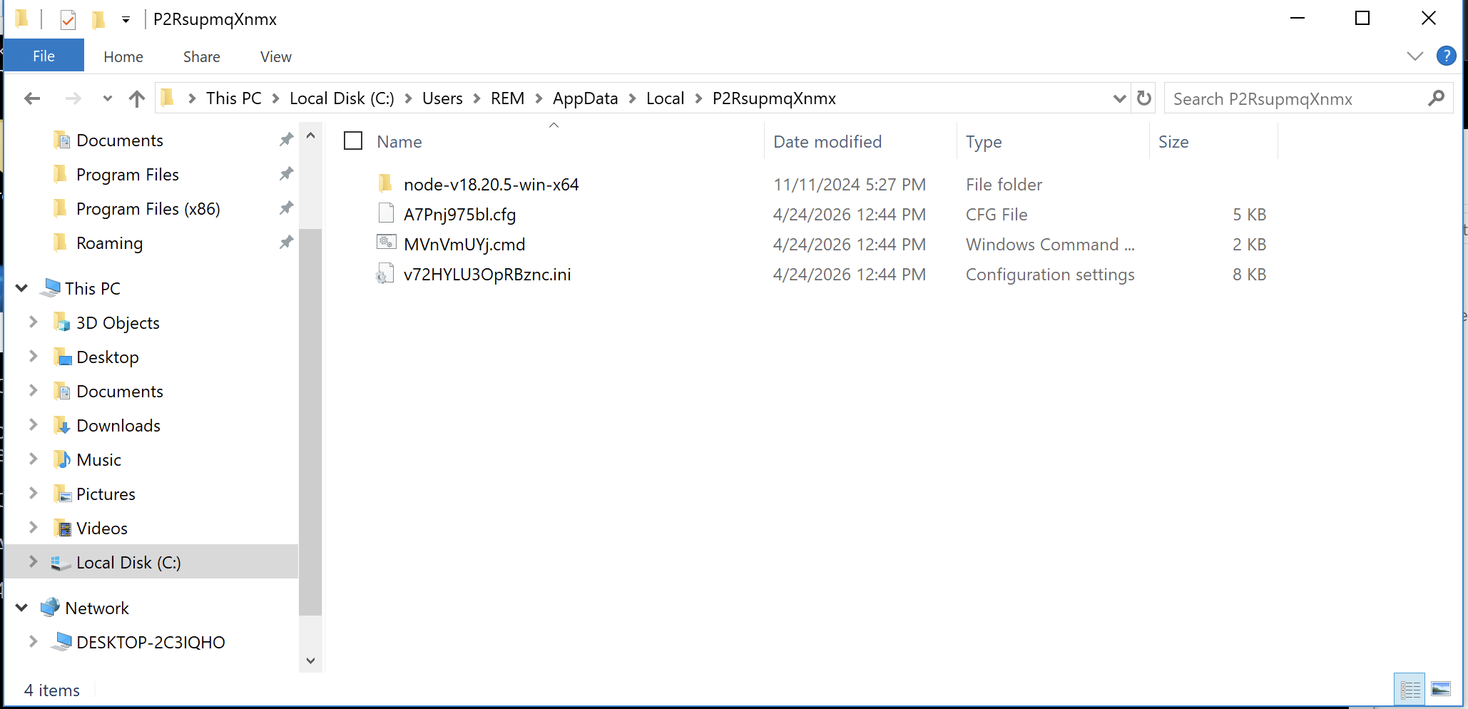
Task: Collapse the This PC tree node
Action: (x=21, y=288)
